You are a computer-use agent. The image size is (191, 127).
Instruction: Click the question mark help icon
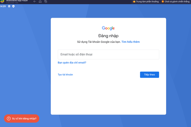pos(9,119)
